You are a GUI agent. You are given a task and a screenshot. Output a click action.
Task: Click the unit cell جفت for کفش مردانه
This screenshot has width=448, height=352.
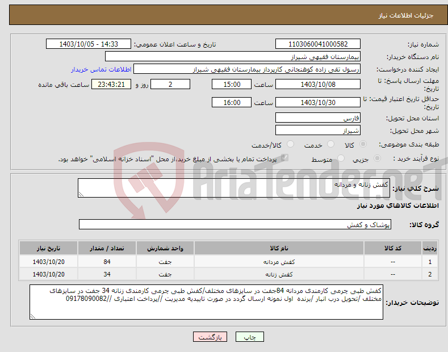165,262
